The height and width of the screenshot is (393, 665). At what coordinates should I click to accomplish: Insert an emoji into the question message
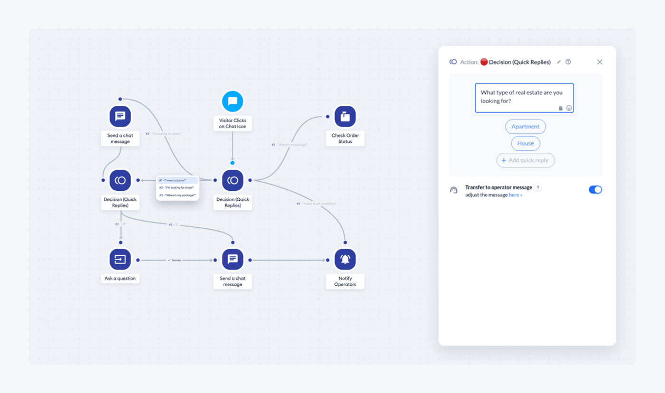click(569, 108)
